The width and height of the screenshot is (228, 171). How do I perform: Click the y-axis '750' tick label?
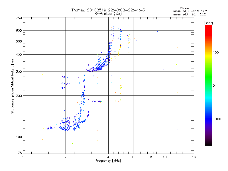(x=19, y=18)
